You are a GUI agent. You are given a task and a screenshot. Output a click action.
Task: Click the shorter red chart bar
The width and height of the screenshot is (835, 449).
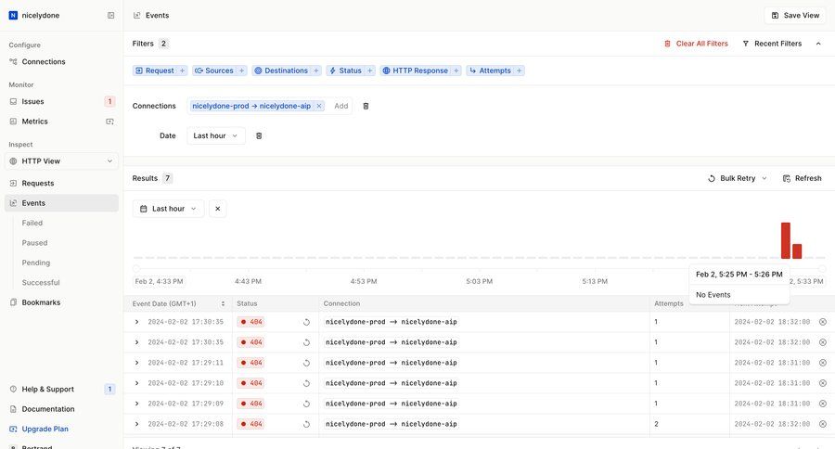tap(797, 251)
